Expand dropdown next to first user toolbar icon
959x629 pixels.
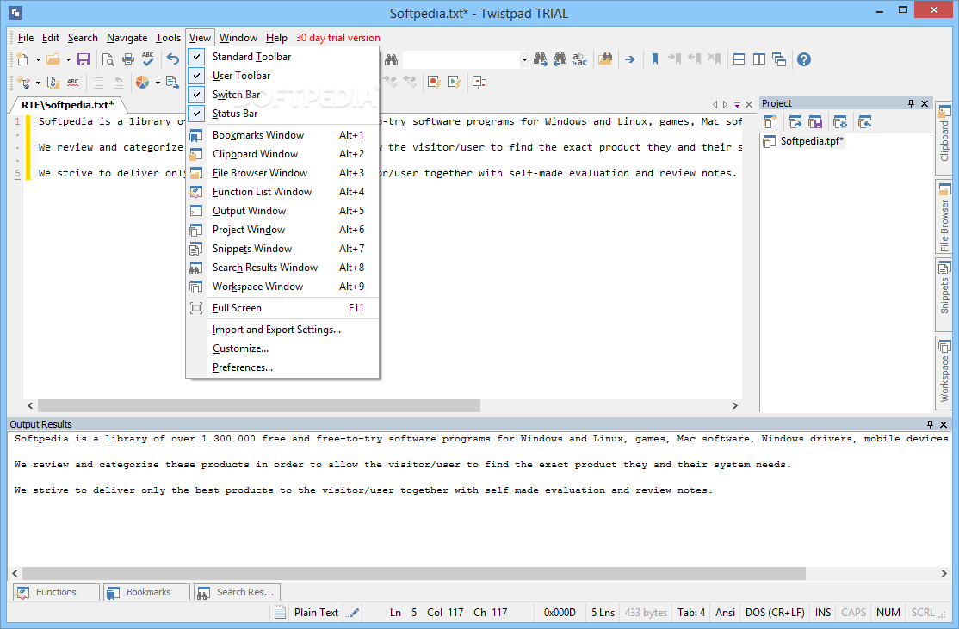pyautogui.click(x=38, y=83)
